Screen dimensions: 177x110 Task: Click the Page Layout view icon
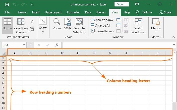coord(32,22)
